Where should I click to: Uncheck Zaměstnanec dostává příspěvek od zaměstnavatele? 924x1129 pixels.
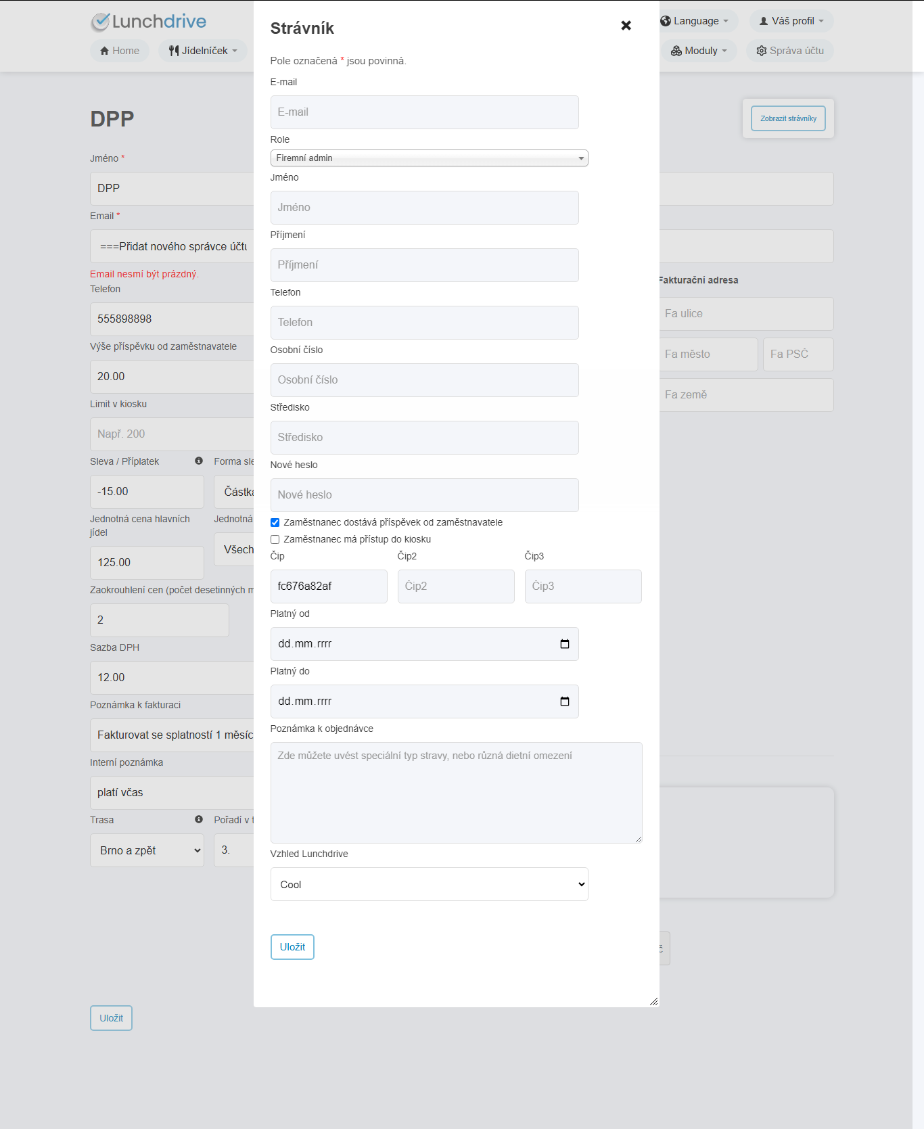click(275, 522)
